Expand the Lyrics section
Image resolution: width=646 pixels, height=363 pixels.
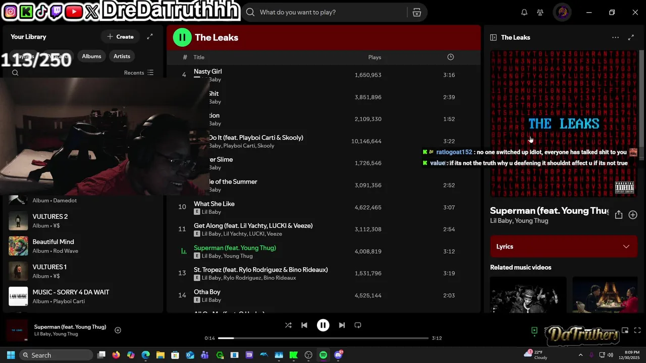[x=564, y=247]
